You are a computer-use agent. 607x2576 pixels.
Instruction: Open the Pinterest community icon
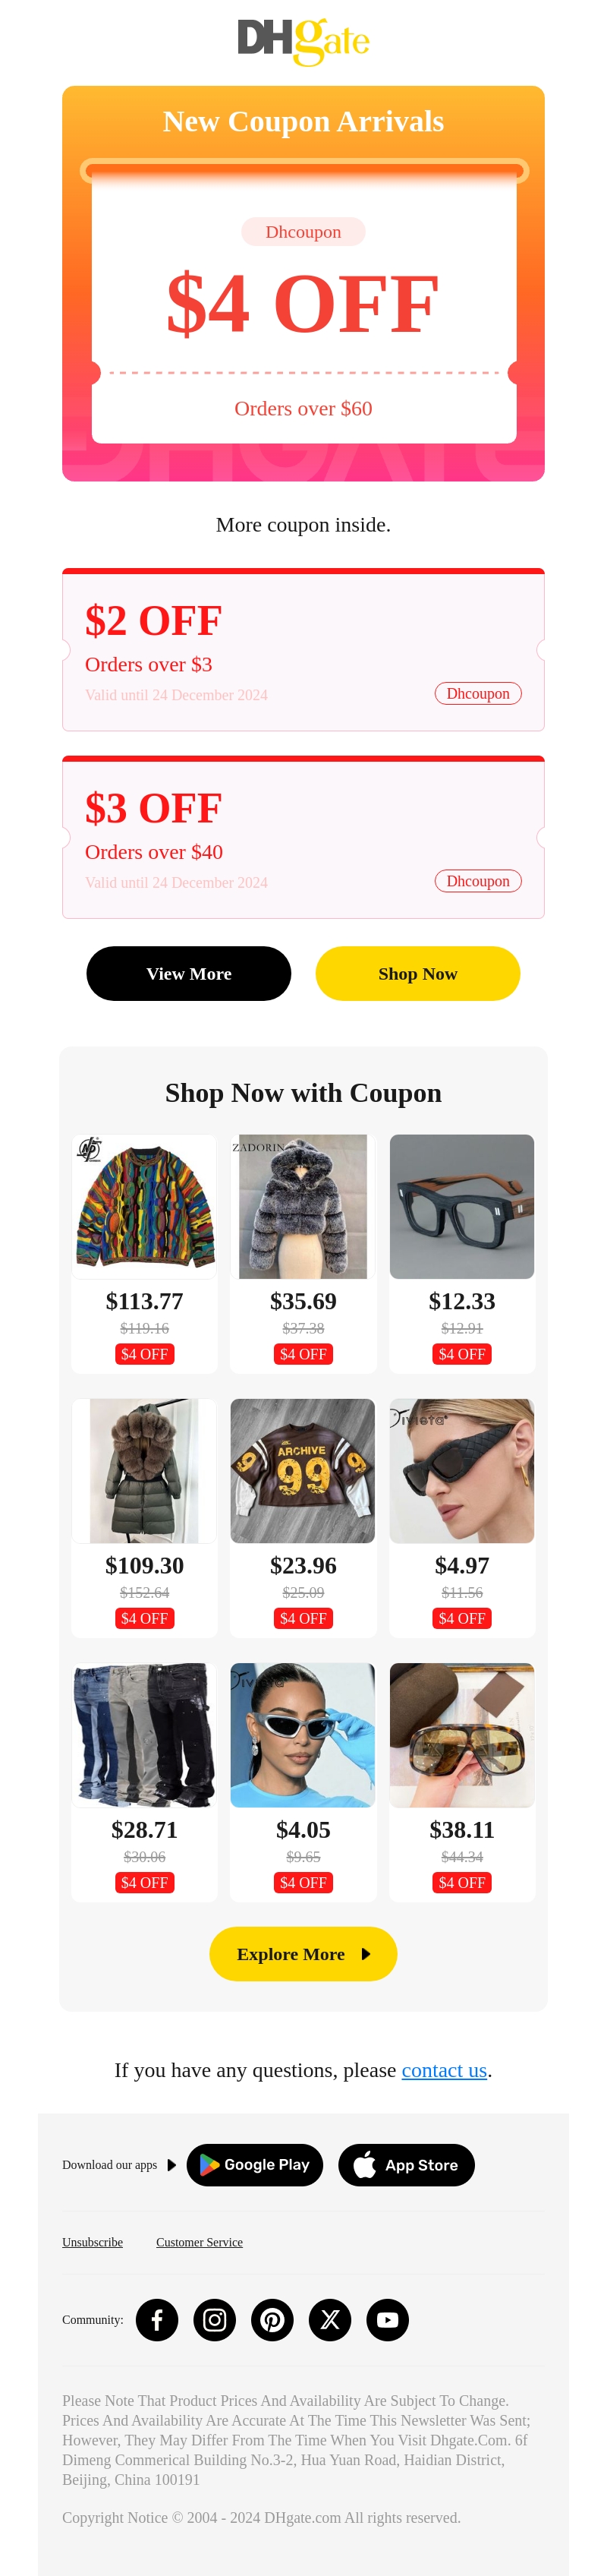click(x=272, y=2319)
